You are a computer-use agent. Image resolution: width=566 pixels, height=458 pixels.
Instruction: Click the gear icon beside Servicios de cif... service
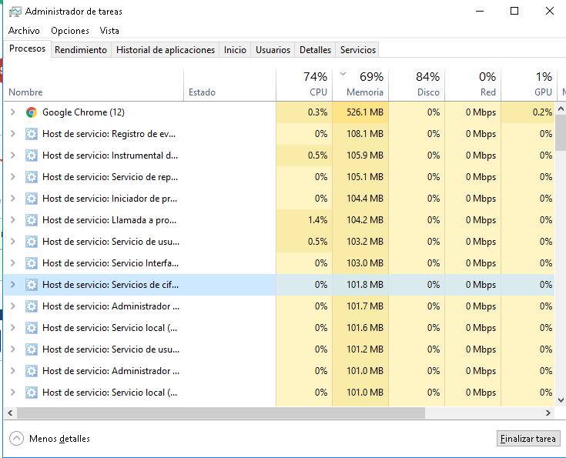click(x=32, y=285)
